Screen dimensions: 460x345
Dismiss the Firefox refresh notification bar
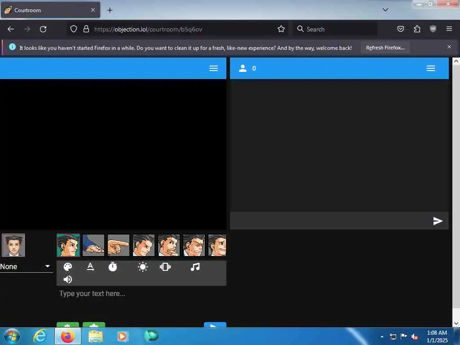(x=449, y=47)
